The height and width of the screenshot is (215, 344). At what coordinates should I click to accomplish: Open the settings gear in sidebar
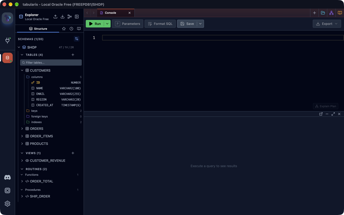click(x=8, y=204)
